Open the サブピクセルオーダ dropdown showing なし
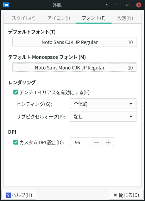This screenshot has height=201, width=145. 103,116
